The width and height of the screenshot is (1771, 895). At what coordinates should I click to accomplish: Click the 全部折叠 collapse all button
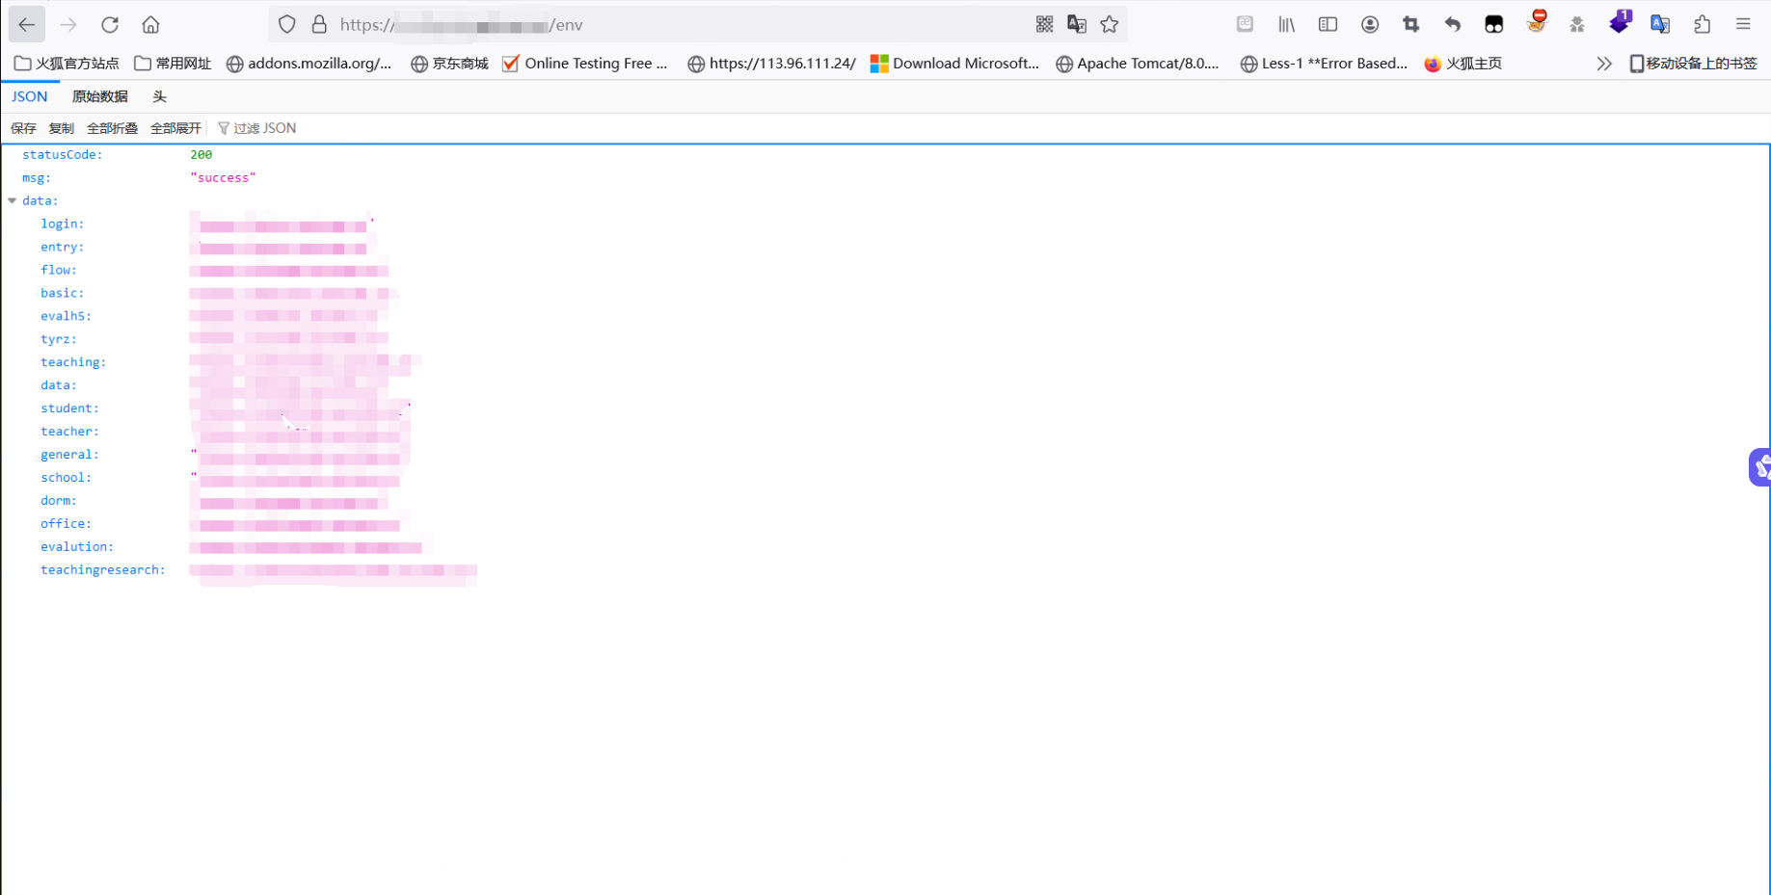112,128
